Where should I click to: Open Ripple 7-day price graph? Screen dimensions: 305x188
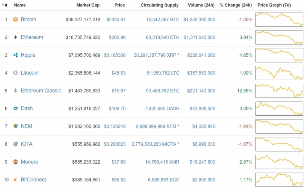tap(279, 55)
